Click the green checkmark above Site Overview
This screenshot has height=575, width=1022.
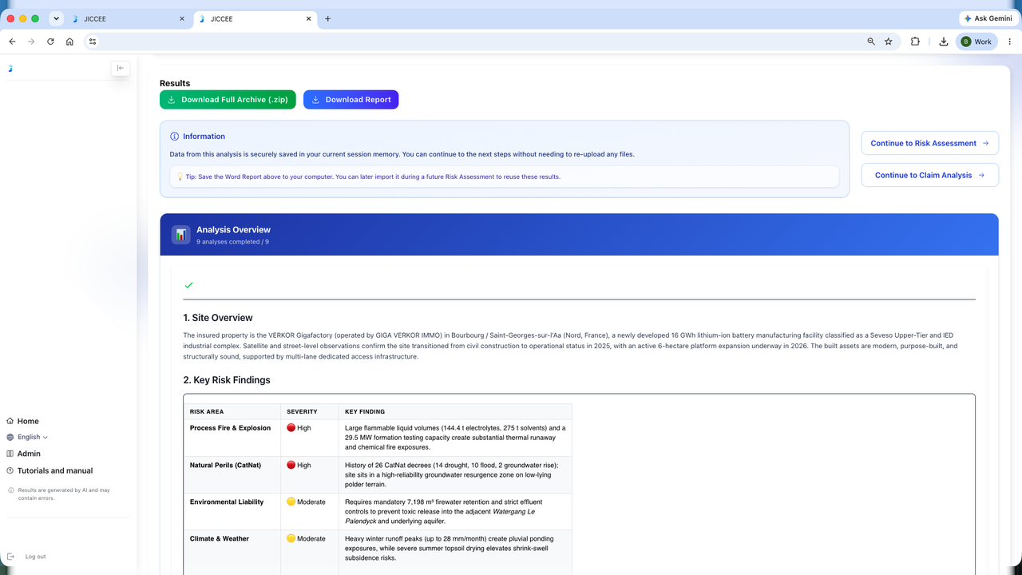(188, 285)
